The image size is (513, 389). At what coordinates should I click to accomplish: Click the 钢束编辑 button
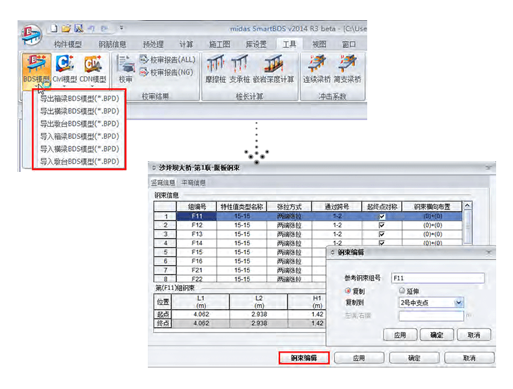[x=304, y=358]
